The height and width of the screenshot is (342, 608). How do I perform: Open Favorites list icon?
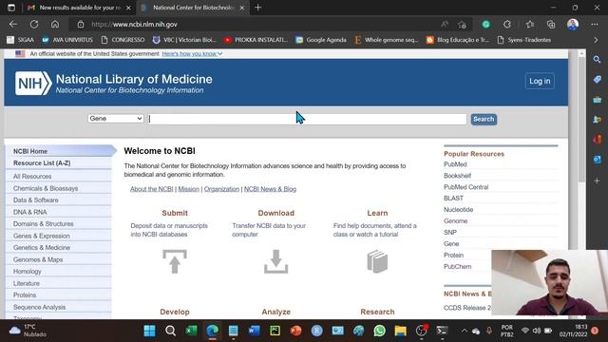pyautogui.click(x=530, y=25)
